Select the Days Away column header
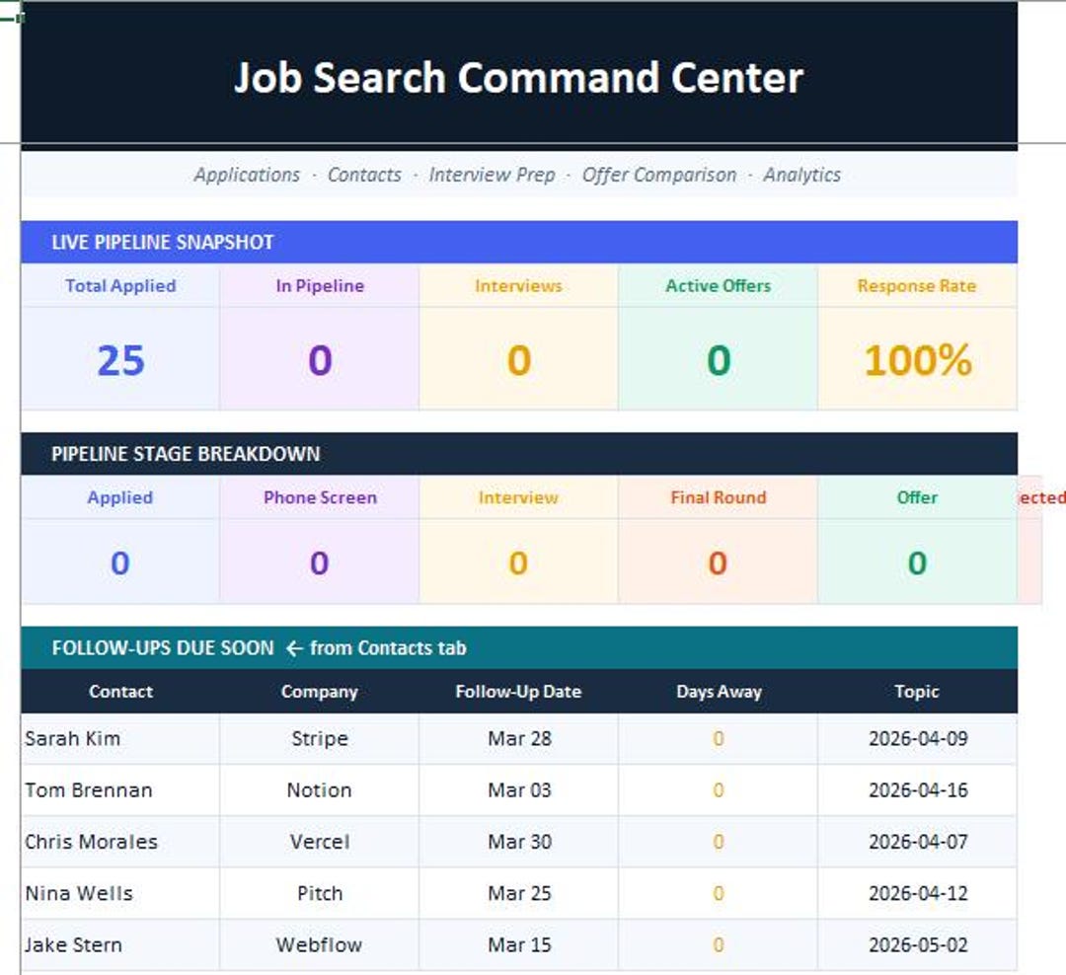 coord(718,691)
